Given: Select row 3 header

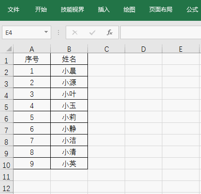Looking at the screenshot, I should [6, 82].
